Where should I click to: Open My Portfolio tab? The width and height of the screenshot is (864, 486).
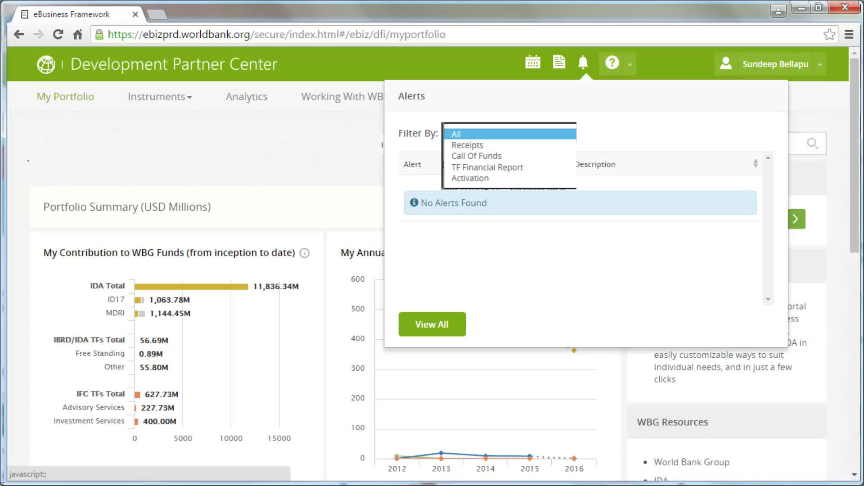coord(65,97)
